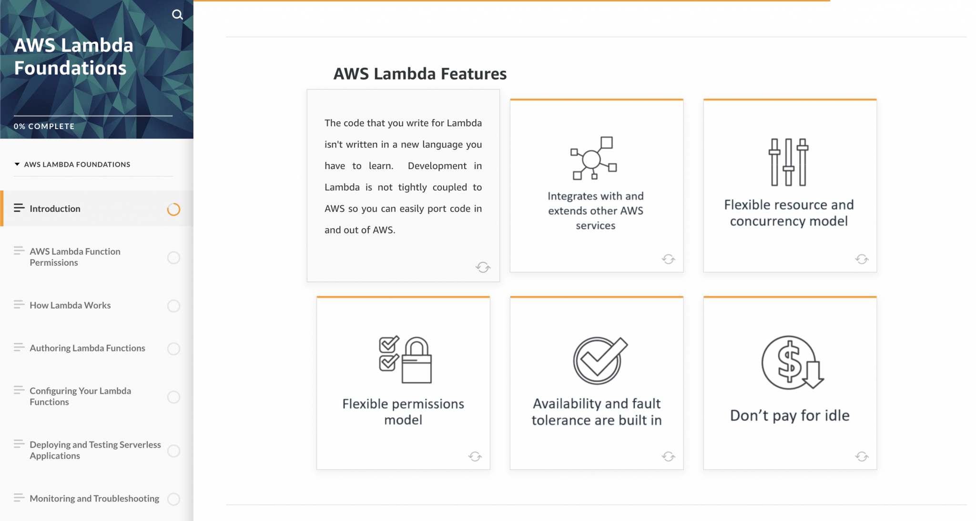
Task: Flip the 'Integrates with other AWS services' card
Action: [x=668, y=259]
